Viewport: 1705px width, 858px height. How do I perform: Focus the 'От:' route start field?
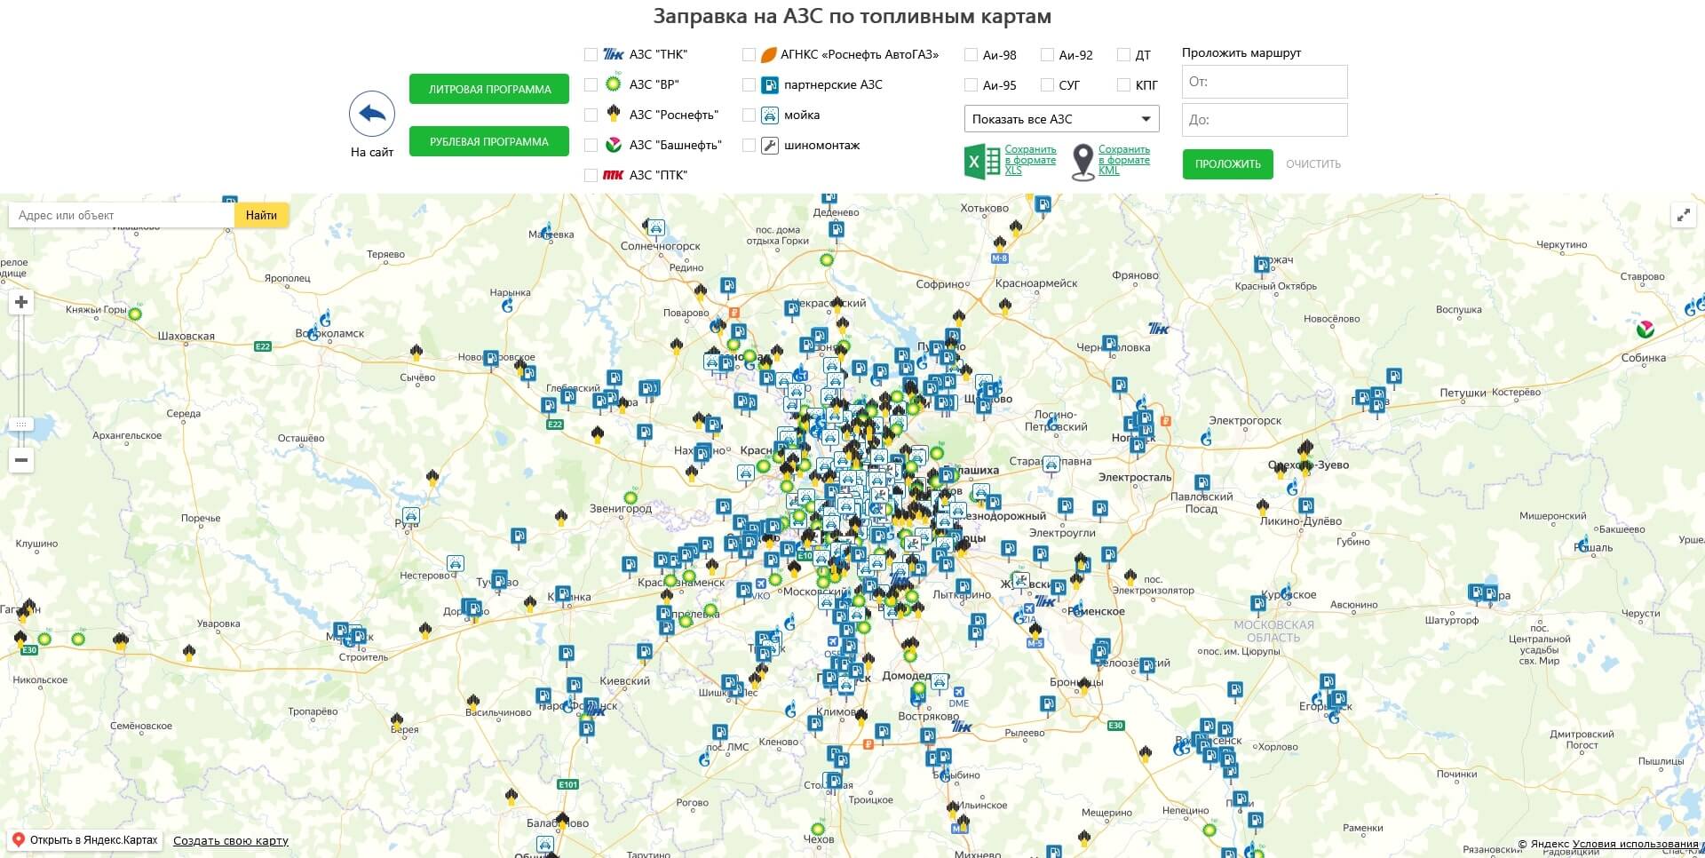[x=1265, y=82]
